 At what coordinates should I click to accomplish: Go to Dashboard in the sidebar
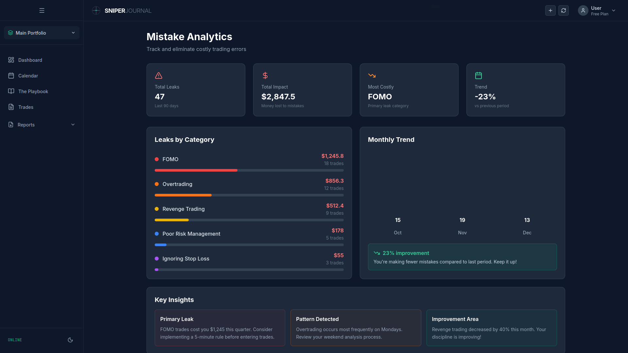(x=42, y=60)
